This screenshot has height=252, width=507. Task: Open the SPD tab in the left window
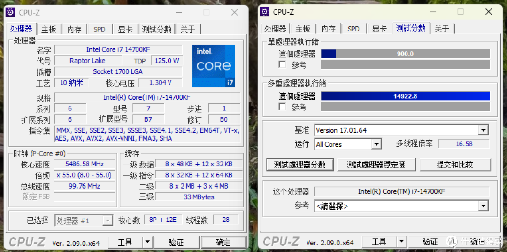100,30
